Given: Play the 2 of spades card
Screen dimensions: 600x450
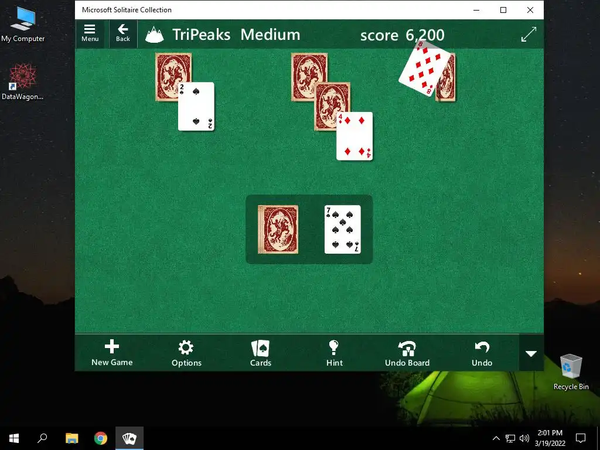Looking at the screenshot, I should tap(196, 107).
